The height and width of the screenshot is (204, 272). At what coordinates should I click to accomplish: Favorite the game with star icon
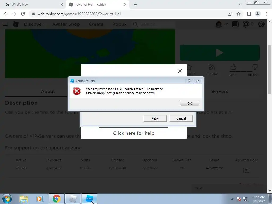coord(189,67)
